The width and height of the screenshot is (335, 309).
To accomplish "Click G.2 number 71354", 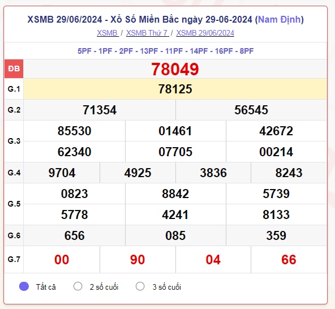I will point(100,110).
